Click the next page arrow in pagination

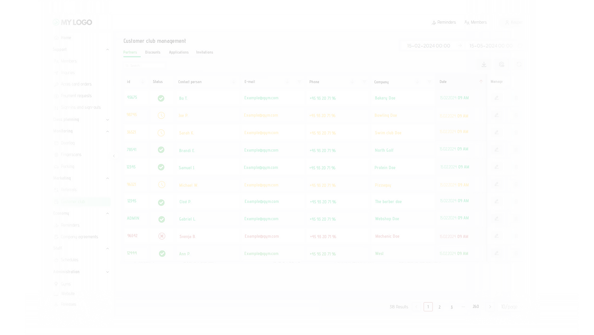pyautogui.click(x=490, y=307)
